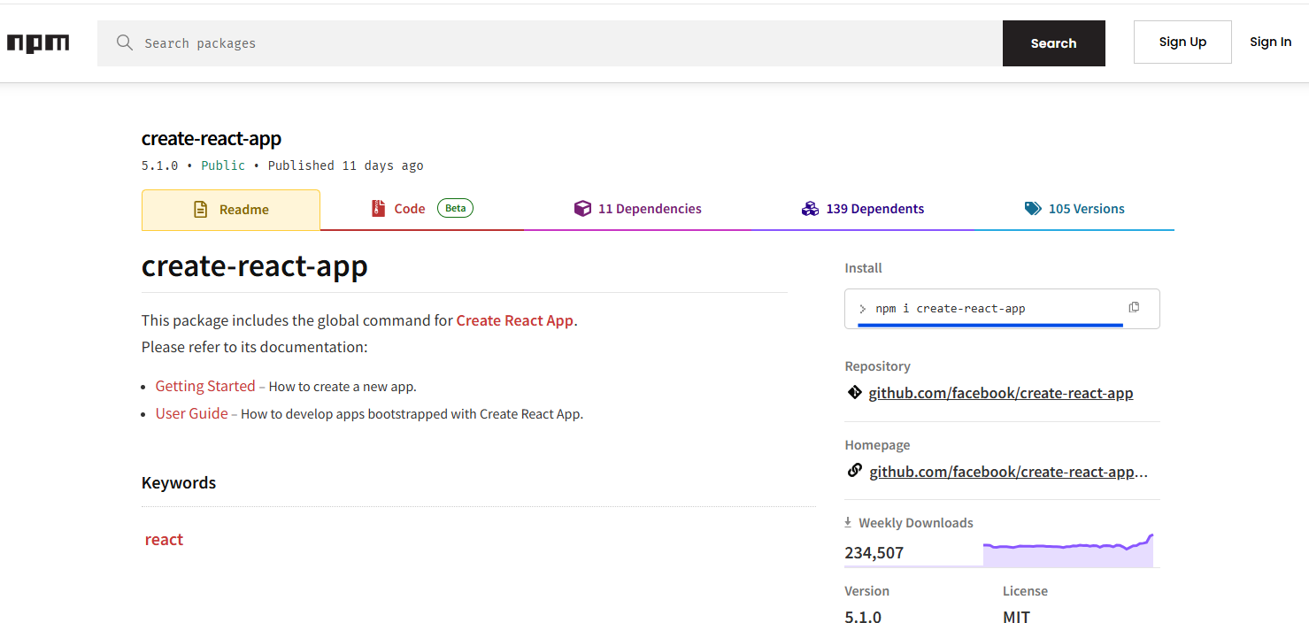Viewport: 1309px width, 623px height.
Task: Click the npm i create-react-app command text
Action: [951, 309]
